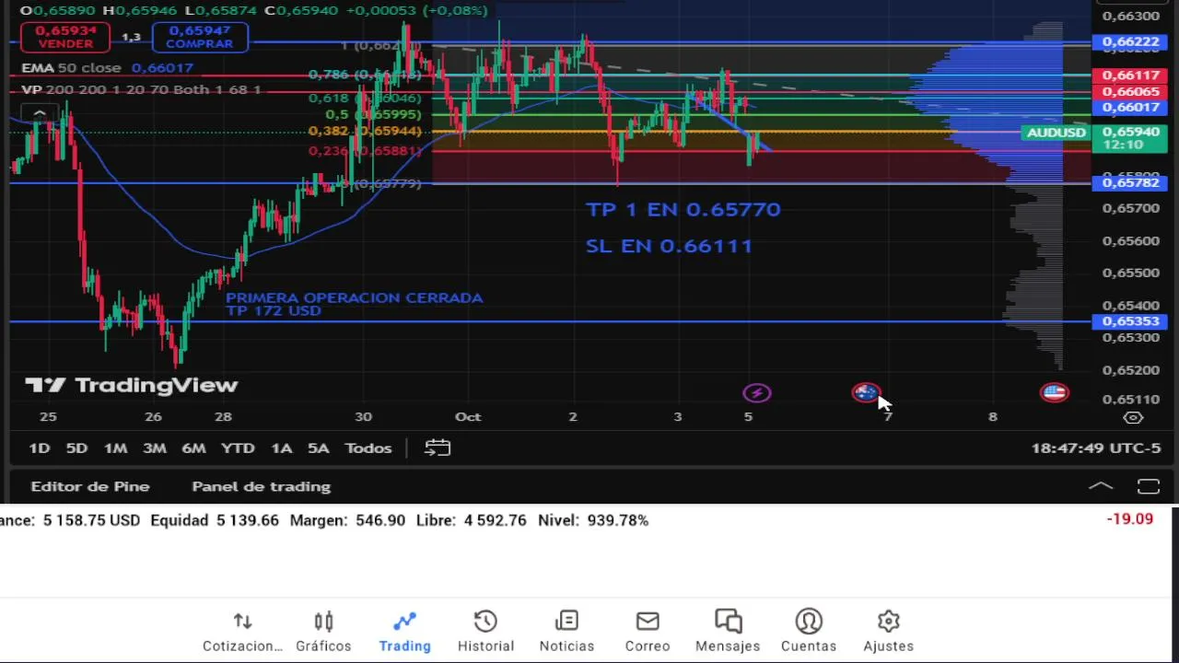Select the VP 200 volume profile label
The height and width of the screenshot is (663, 1179).
click(141, 90)
